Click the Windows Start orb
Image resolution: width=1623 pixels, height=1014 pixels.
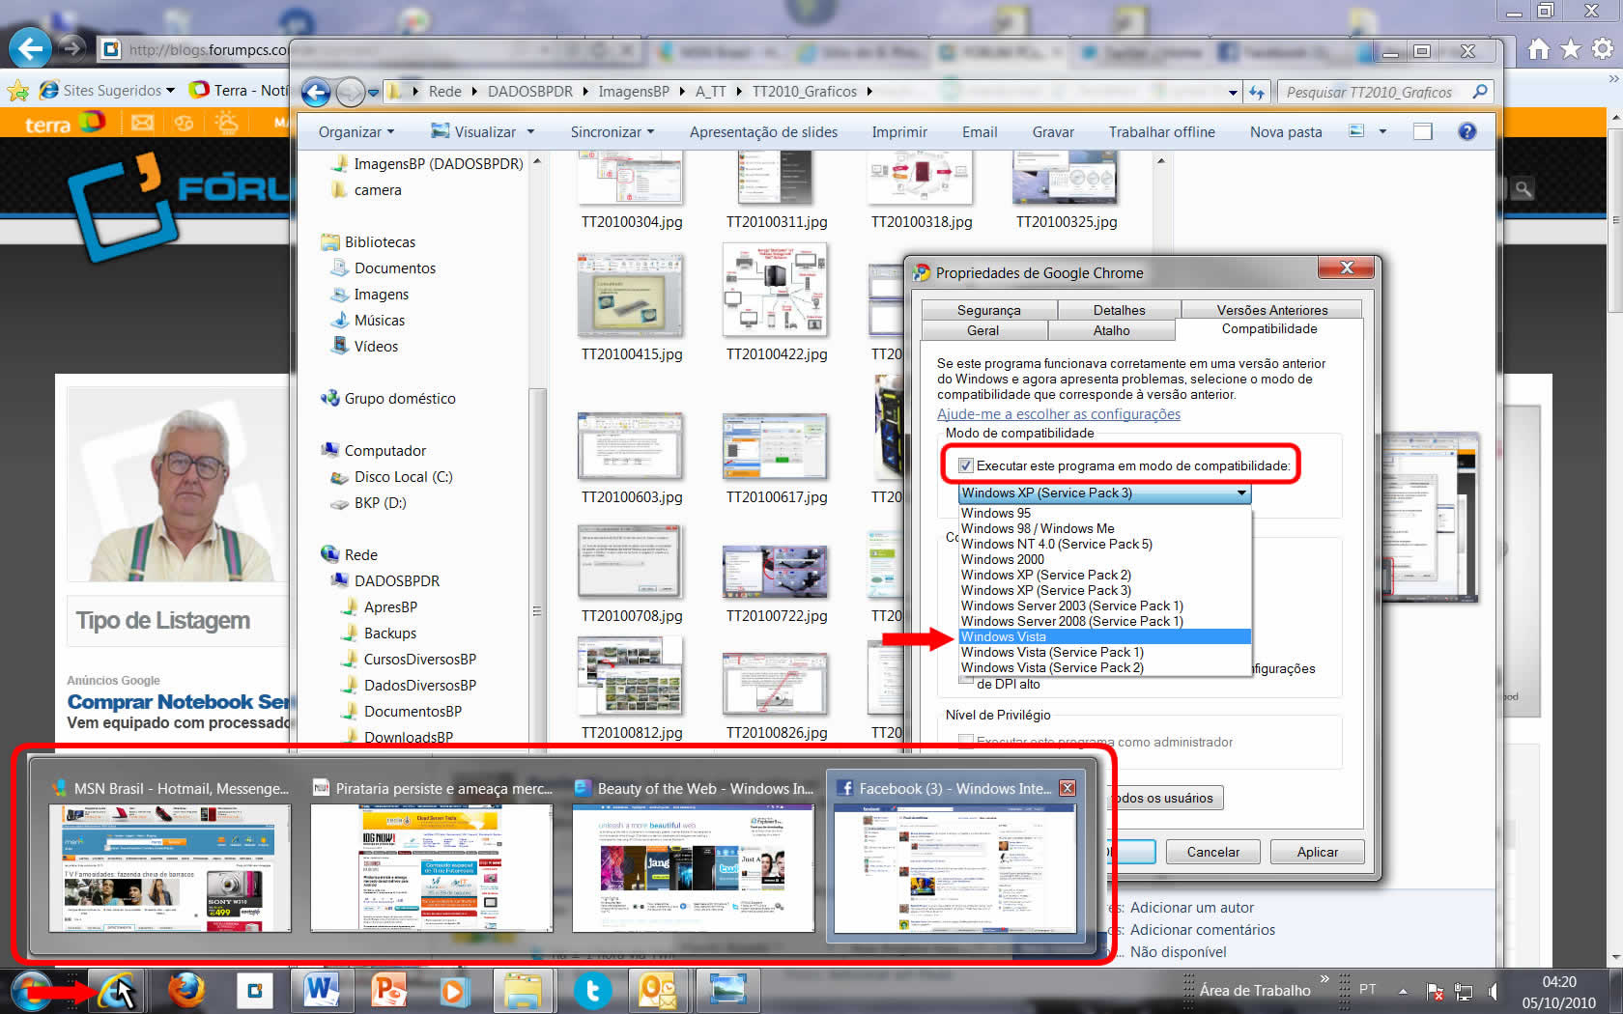(32, 991)
